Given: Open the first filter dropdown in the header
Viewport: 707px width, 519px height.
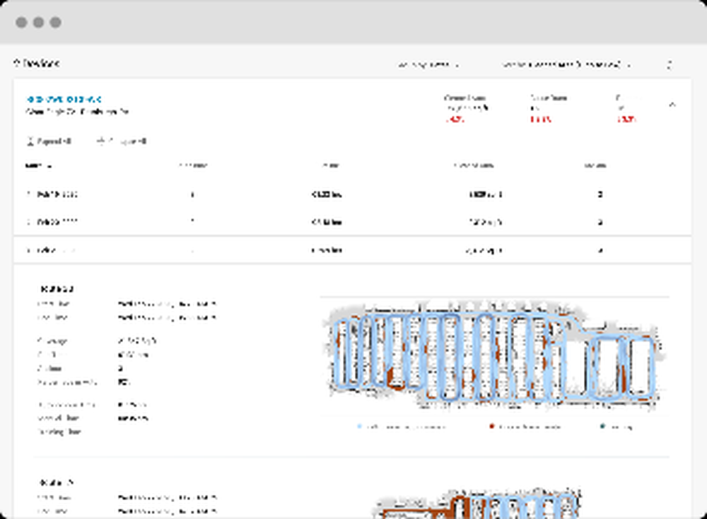Looking at the screenshot, I should pyautogui.click(x=428, y=65).
